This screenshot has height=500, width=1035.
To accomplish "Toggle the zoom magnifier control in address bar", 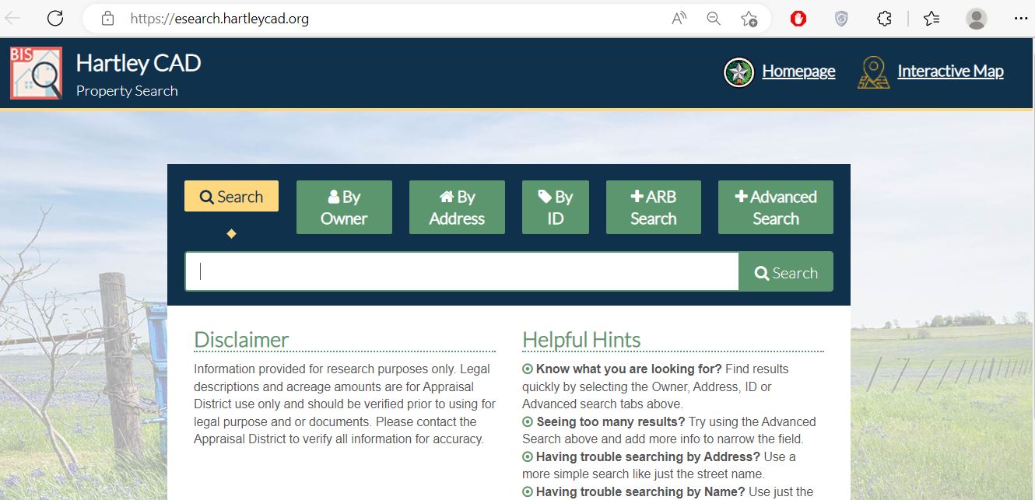I will (x=713, y=17).
